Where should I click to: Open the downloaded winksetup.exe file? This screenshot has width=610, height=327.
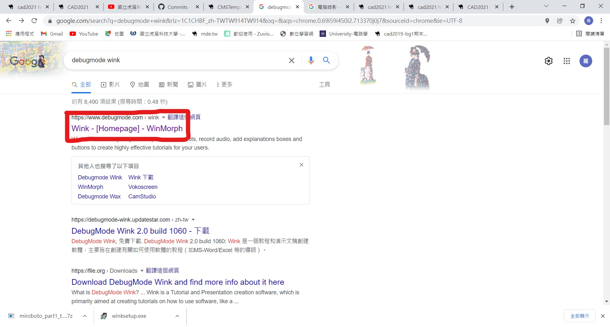point(129,316)
